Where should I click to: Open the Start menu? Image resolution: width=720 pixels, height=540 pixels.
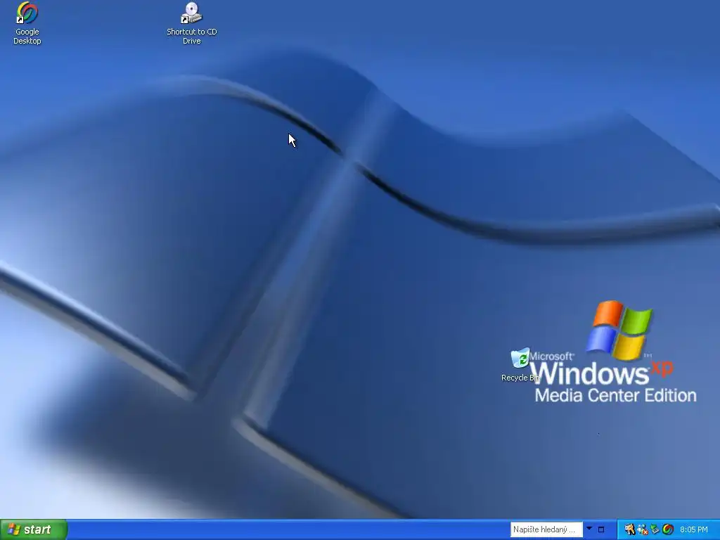34,529
